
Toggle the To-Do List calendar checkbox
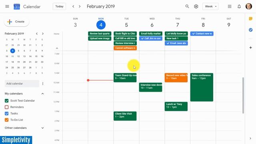point(7,120)
